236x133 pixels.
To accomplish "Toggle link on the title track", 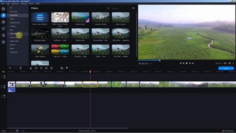I will tap(4, 78).
